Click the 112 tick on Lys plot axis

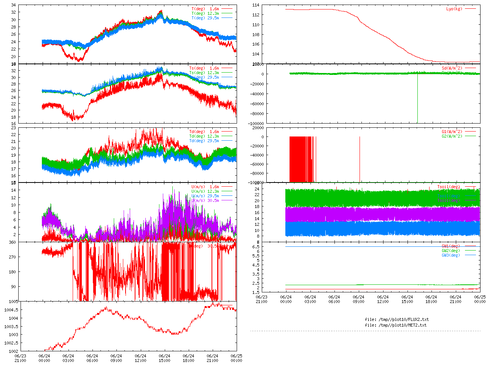pos(255,15)
